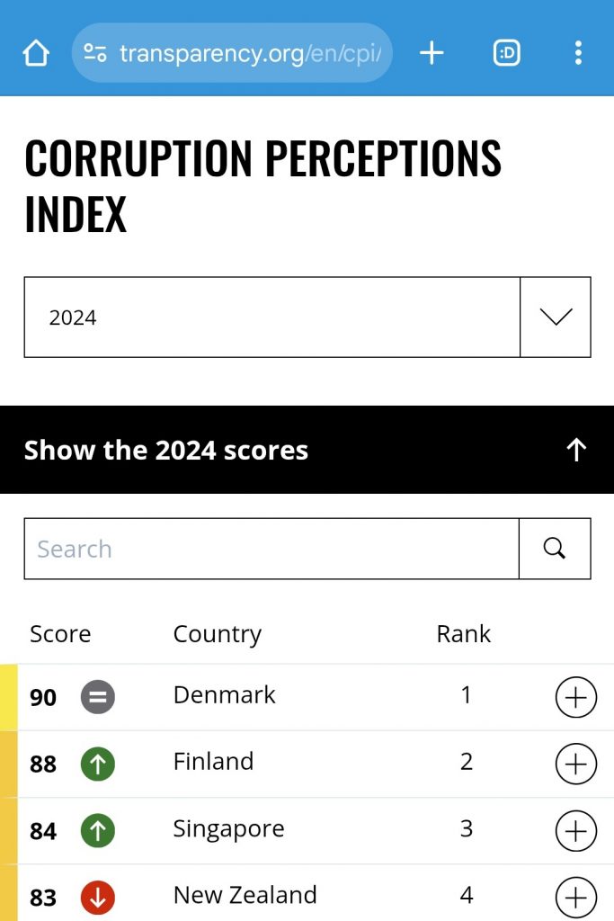Click the search magnifier icon

[555, 549]
